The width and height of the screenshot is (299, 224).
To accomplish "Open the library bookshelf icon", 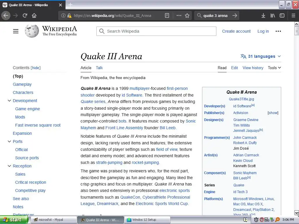I will (x=273, y=15).
